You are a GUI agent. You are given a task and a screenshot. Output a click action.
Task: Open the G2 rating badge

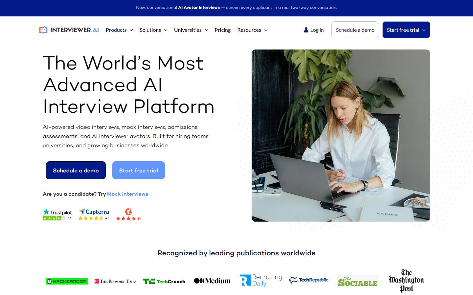coord(128,214)
